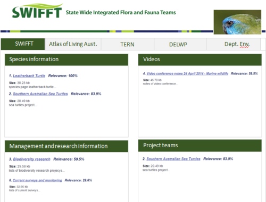Click the Project teams panel header
This screenshot has width=266, height=202.
click(x=200, y=146)
